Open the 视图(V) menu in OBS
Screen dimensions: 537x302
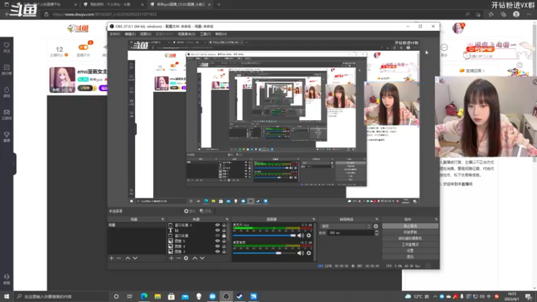click(x=146, y=34)
